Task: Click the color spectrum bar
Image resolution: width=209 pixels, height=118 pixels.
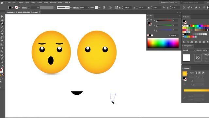Action: (163, 43)
